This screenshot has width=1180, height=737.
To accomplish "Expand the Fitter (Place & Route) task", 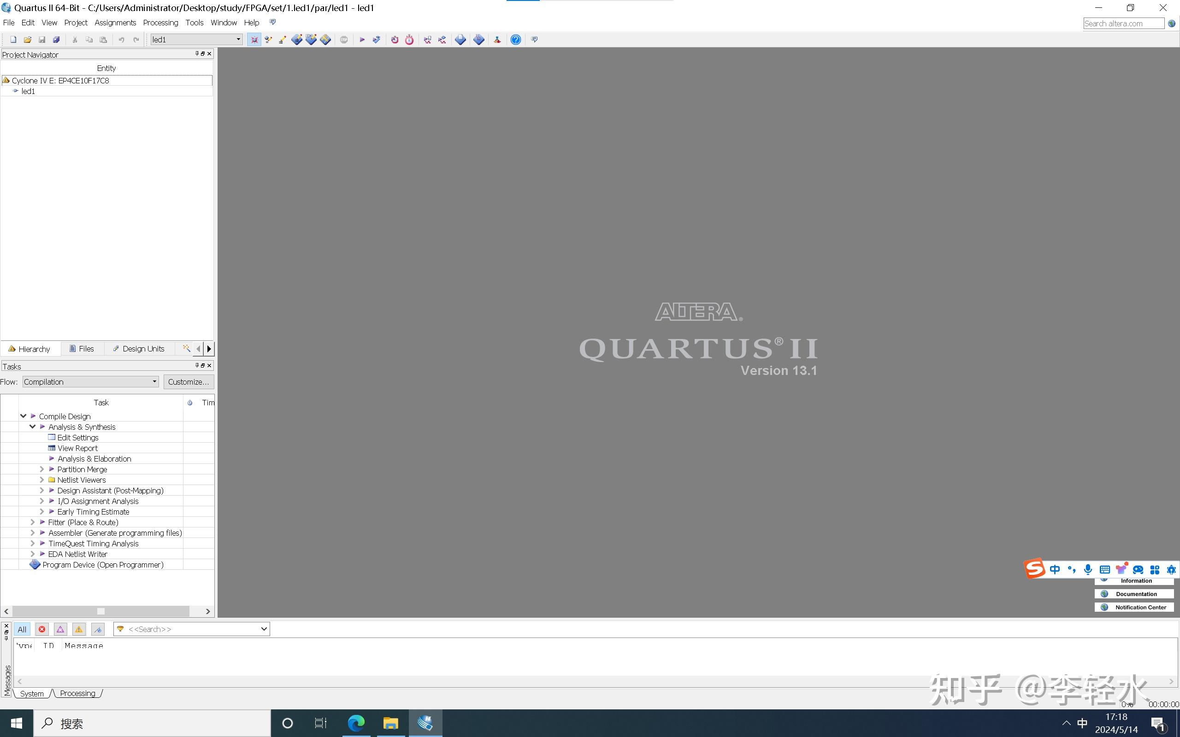I will click(32, 522).
